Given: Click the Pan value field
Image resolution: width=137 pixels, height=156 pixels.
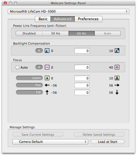Looking at the screenshot, I should tap(82, 85).
